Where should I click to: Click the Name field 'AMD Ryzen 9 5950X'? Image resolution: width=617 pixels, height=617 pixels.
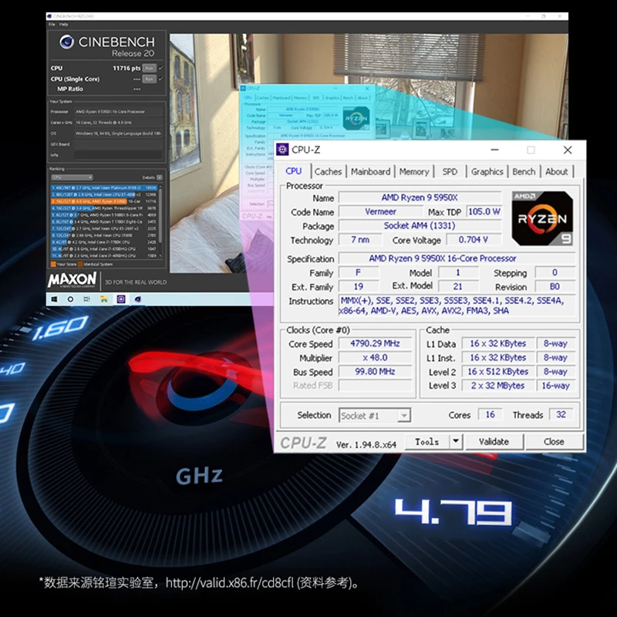420,197
